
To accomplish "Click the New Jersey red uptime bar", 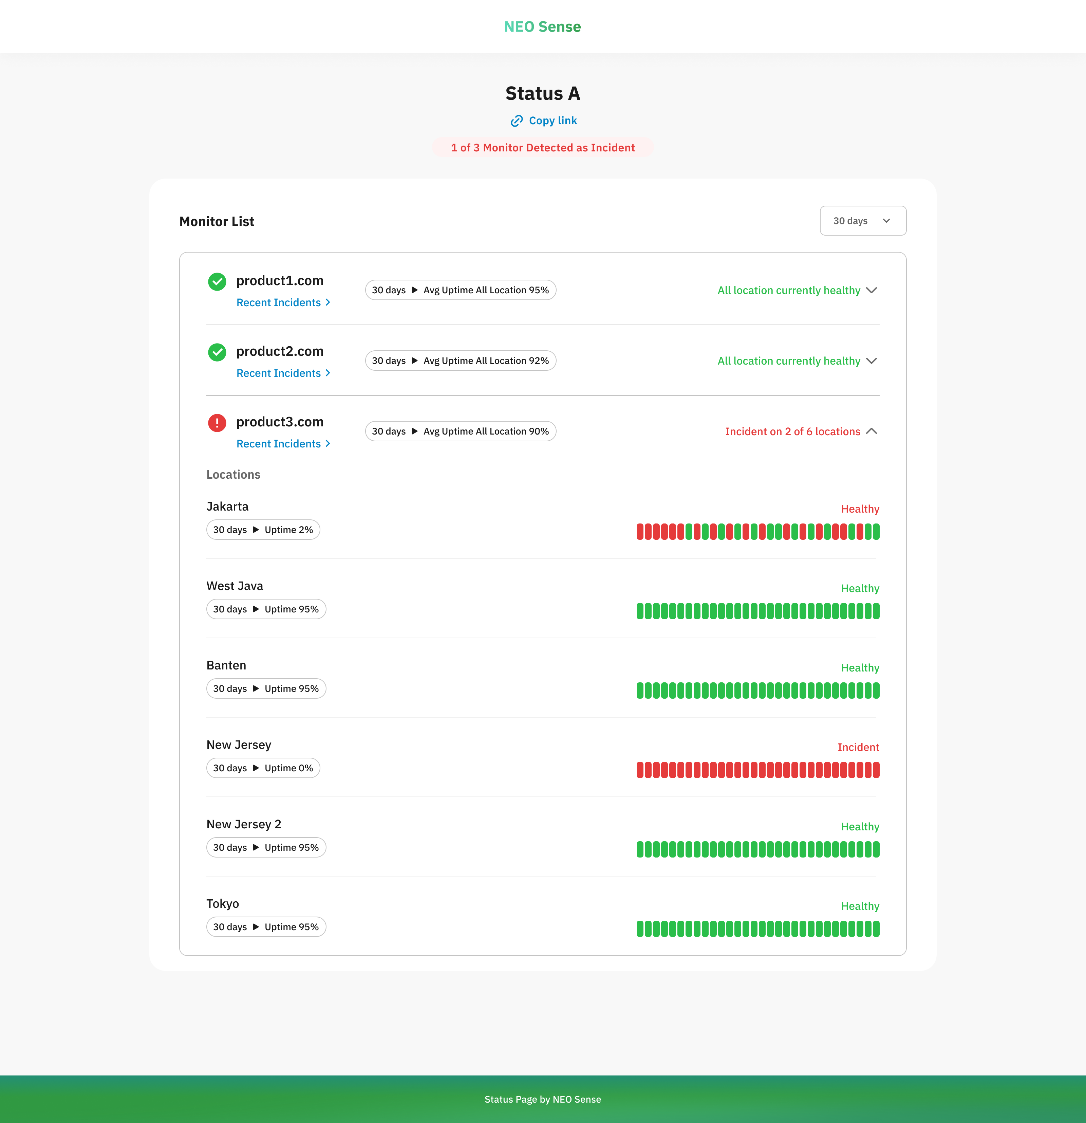I will (x=757, y=770).
